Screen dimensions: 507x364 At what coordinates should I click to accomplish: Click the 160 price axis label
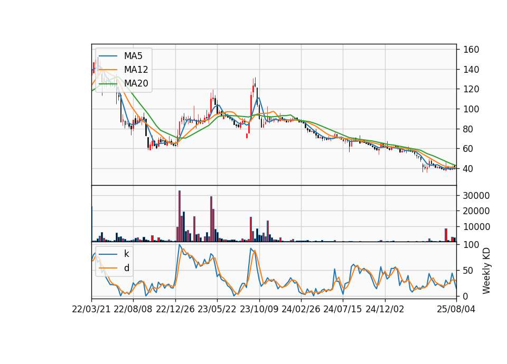[x=471, y=50]
